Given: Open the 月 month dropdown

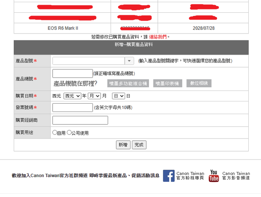Looking at the screenshot, I should 94,96.
